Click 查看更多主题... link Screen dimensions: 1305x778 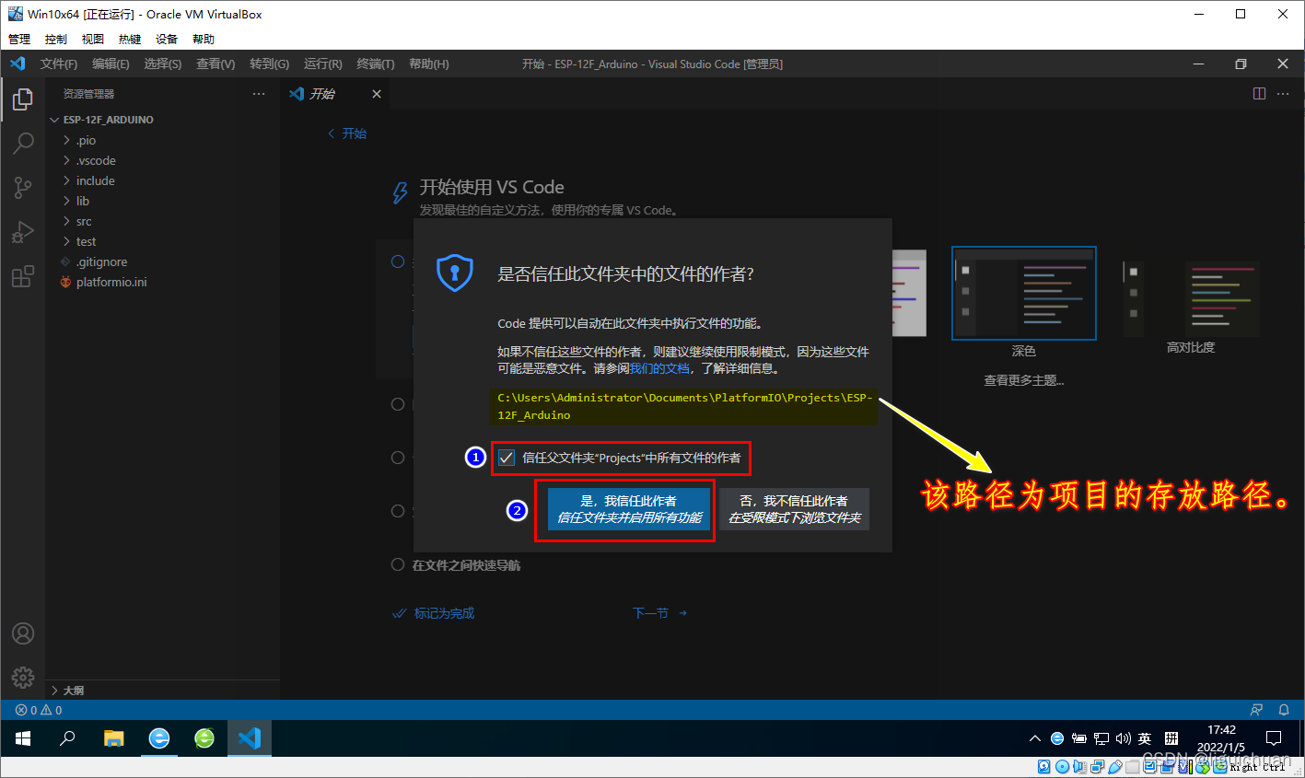pos(1024,380)
